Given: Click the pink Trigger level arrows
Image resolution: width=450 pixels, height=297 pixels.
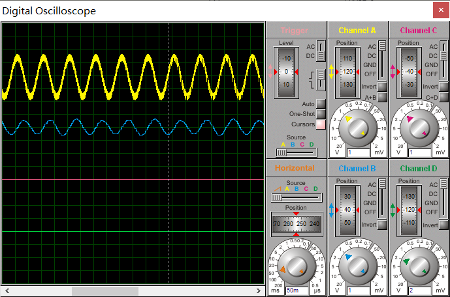Looking at the screenshot, I should 270,72.
